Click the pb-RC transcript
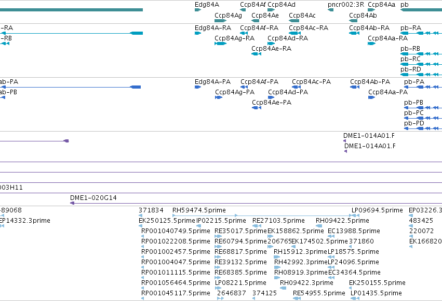This screenshot has height=301, width=442. click(x=421, y=64)
